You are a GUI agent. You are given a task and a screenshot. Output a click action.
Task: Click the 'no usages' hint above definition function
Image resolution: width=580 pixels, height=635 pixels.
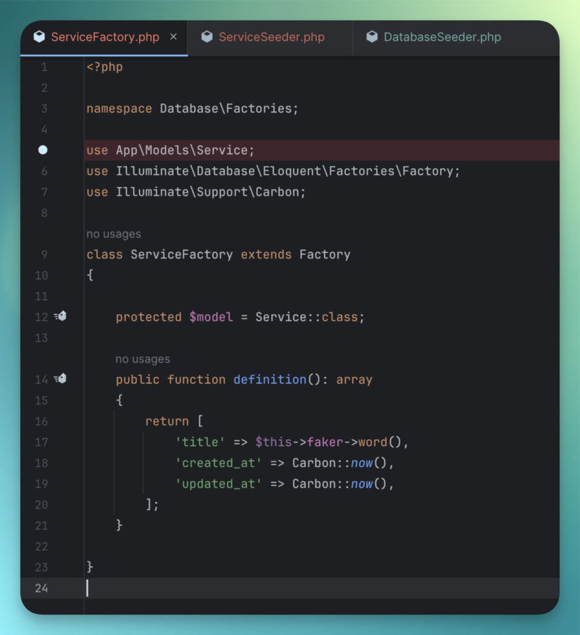tap(143, 359)
